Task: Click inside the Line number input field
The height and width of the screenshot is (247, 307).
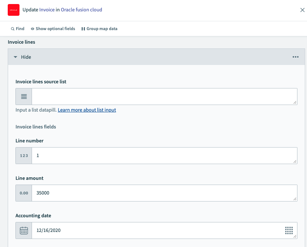Action: tap(147, 155)
